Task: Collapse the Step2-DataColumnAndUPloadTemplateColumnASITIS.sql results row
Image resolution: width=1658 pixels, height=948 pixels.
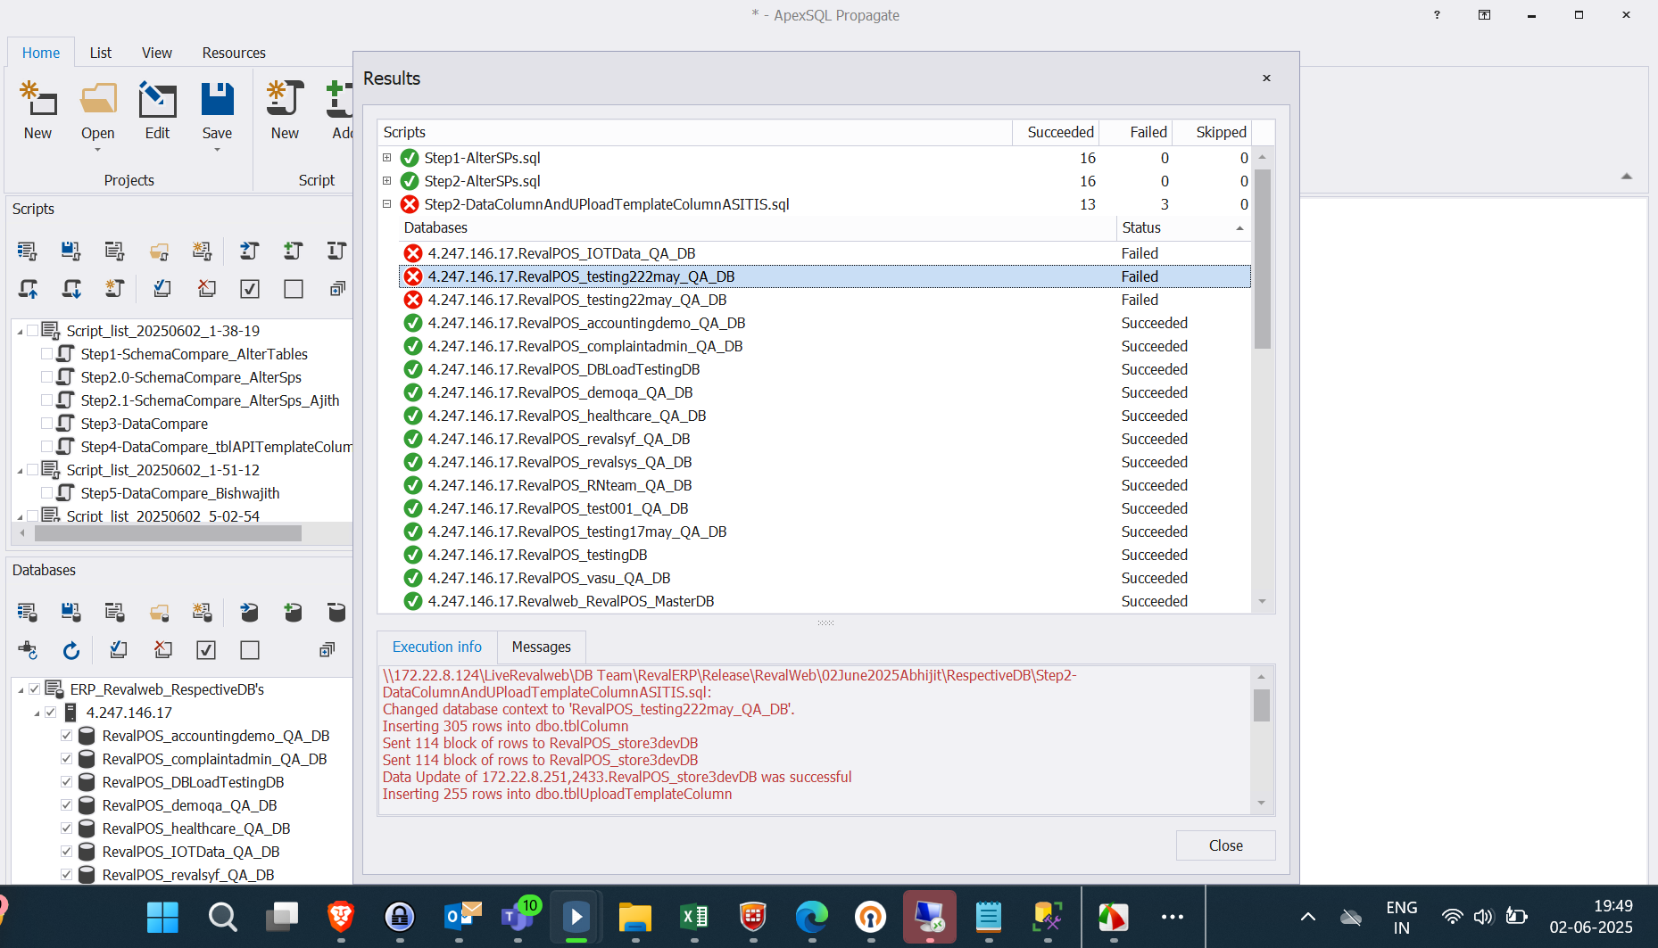Action: [x=386, y=204]
